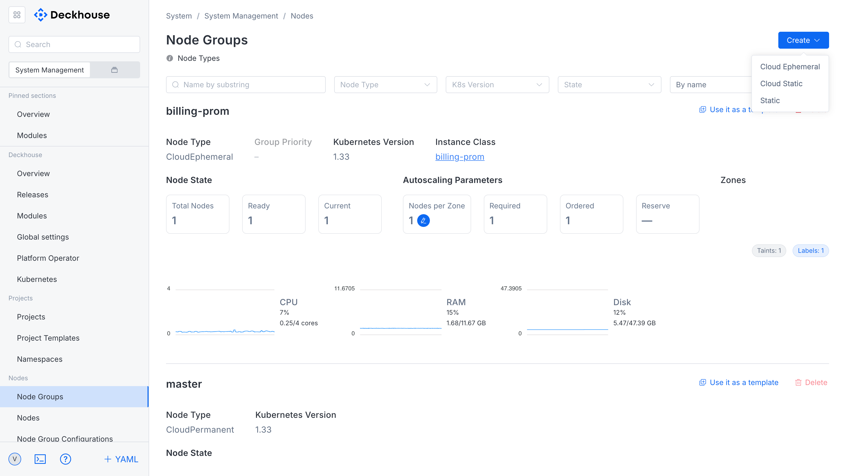The image size is (846, 476).
Task: Click the Ready nodes card
Action: [x=274, y=214]
